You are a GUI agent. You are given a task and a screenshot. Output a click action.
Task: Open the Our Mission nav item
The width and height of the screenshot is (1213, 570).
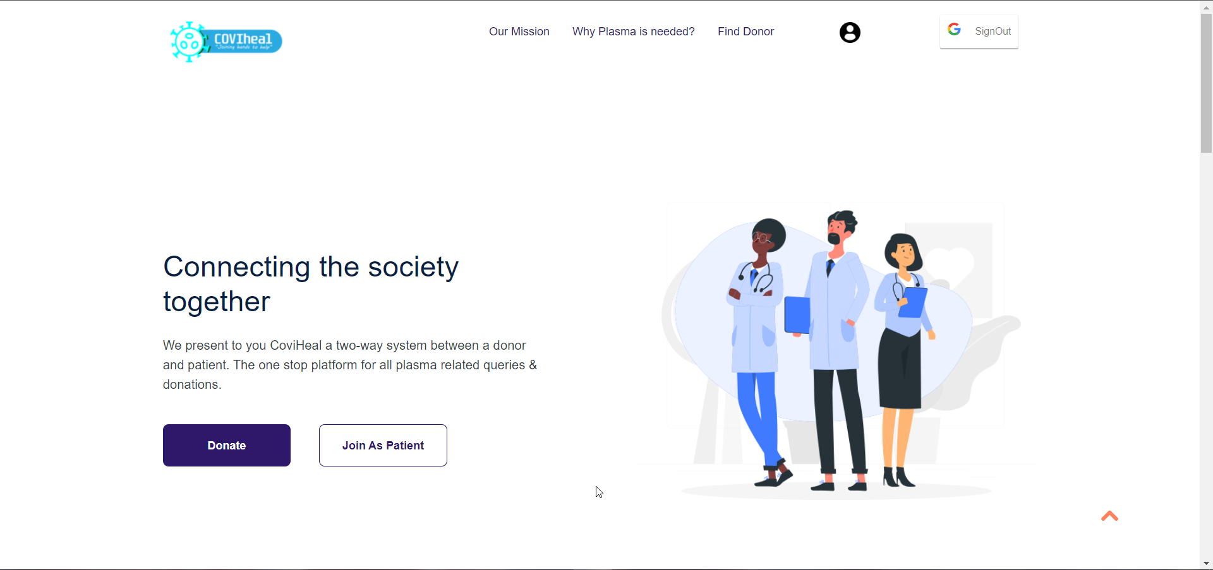(519, 32)
